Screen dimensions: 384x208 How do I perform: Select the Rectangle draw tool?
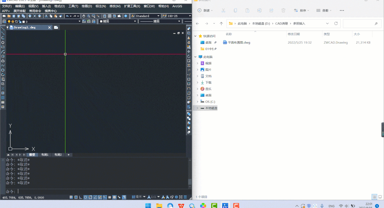pyautogui.click(x=3, y=47)
